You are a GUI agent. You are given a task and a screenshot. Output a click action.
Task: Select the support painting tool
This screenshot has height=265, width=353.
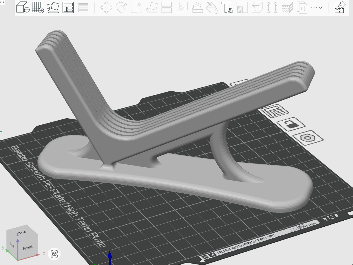pos(197,8)
